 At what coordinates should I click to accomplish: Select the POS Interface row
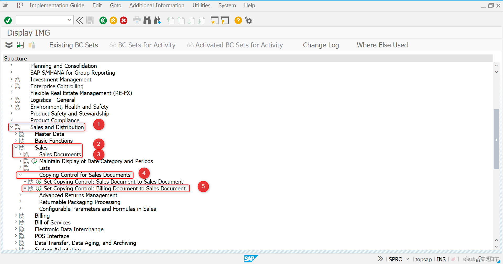pos(52,236)
